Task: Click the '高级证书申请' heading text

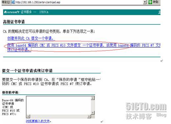Action: tap(14, 22)
